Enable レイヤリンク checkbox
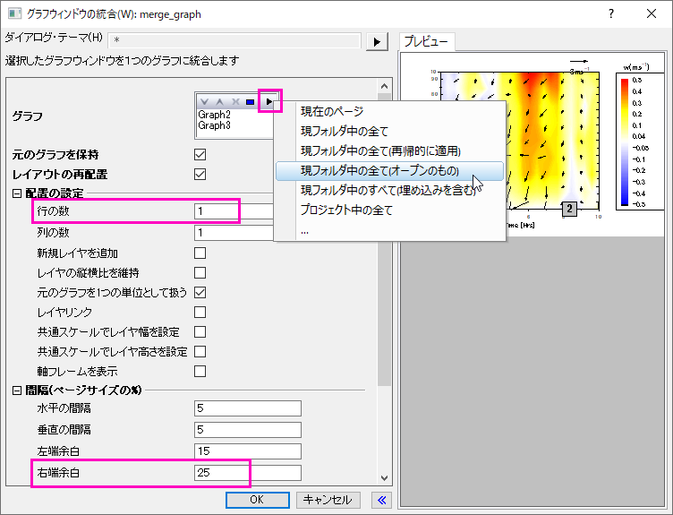The width and height of the screenshot is (673, 515). (x=200, y=313)
